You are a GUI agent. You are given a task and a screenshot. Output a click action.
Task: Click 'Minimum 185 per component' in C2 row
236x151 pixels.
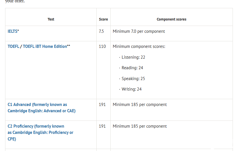pos(140,126)
